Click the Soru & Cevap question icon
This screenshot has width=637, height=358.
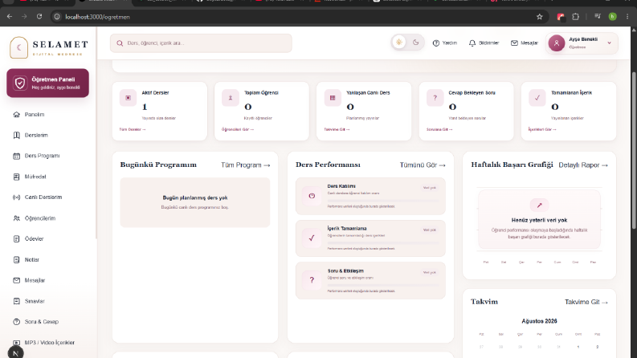[16, 322]
